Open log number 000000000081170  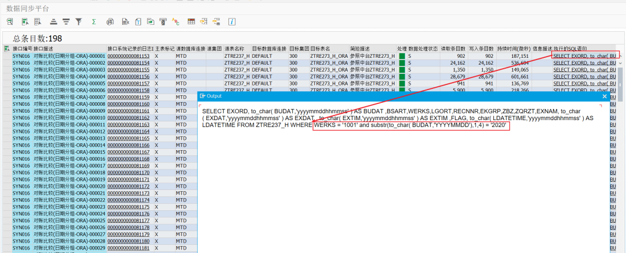[129, 173]
